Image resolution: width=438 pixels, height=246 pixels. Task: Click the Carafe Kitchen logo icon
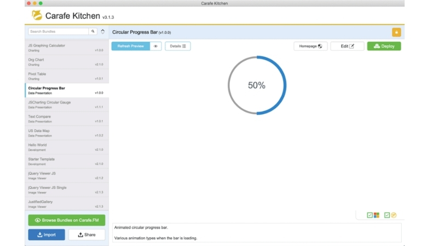(x=37, y=15)
